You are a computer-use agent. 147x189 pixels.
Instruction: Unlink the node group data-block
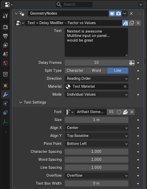[x=138, y=23]
